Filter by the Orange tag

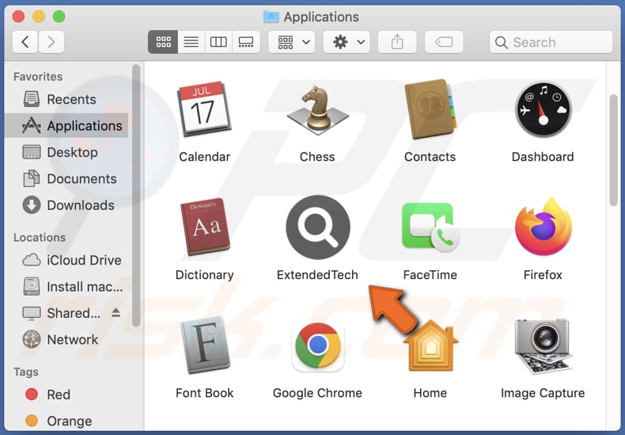[x=66, y=421]
